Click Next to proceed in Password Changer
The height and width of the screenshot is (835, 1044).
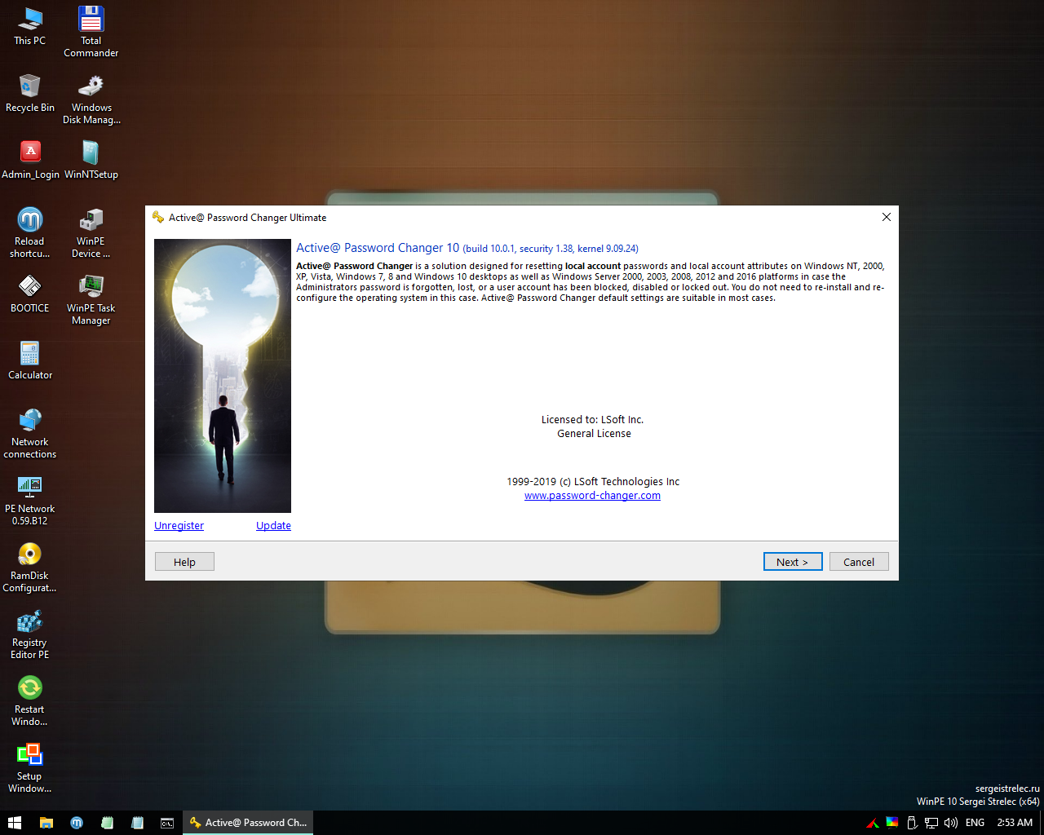[793, 562]
